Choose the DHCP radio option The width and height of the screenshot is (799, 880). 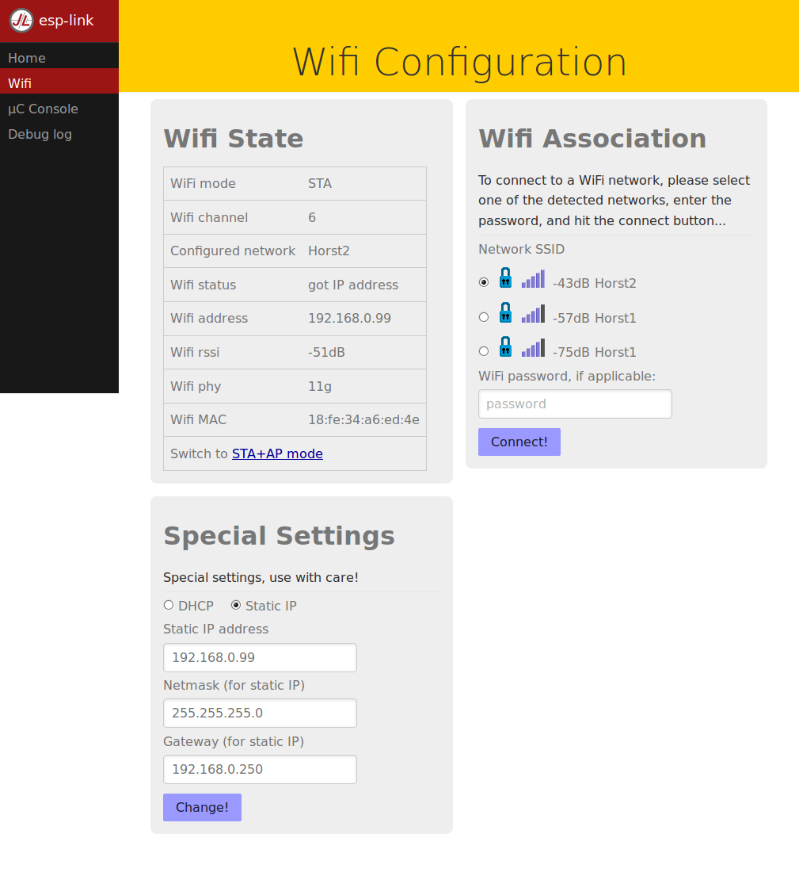click(168, 605)
